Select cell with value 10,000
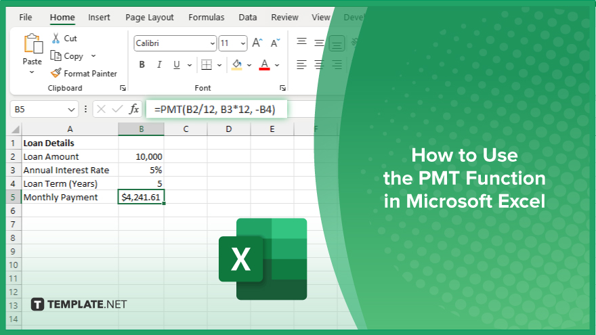The image size is (596, 335). [141, 156]
